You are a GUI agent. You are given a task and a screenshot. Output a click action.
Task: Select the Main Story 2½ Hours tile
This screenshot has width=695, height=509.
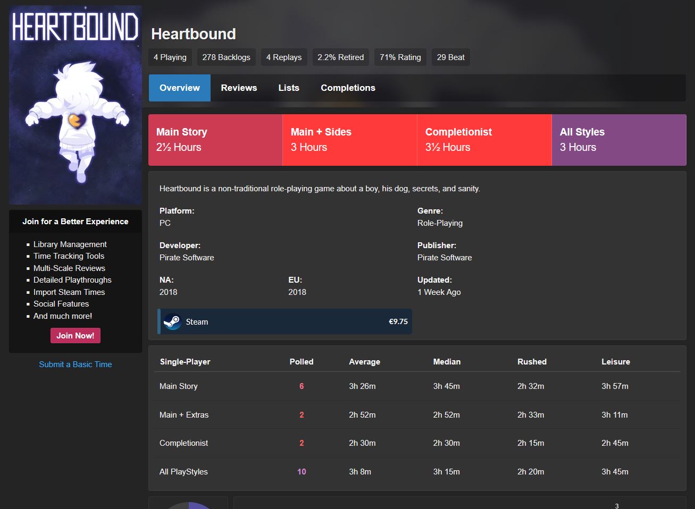[215, 140]
